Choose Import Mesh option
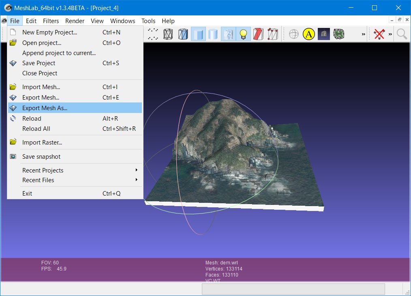The height and width of the screenshot is (296, 411). [75, 87]
